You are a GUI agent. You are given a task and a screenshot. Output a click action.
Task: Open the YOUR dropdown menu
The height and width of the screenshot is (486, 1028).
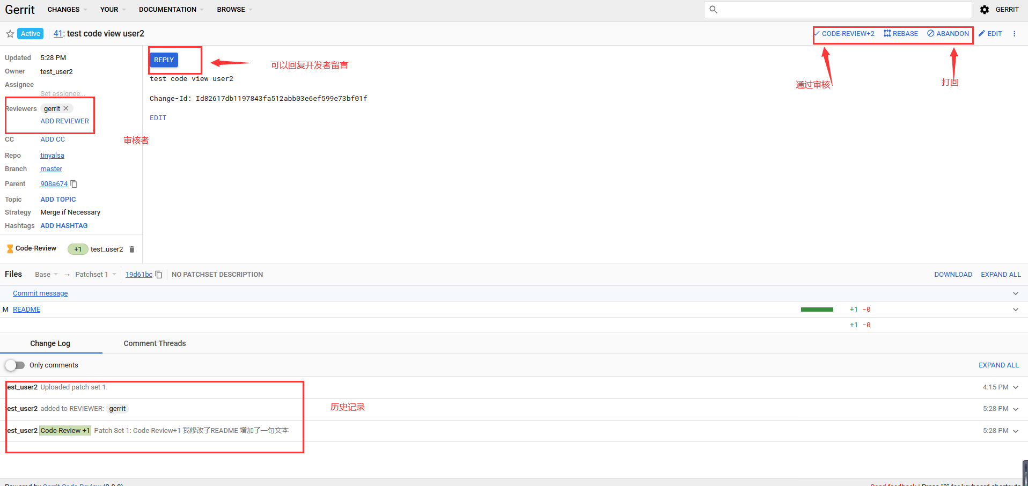[x=113, y=10]
